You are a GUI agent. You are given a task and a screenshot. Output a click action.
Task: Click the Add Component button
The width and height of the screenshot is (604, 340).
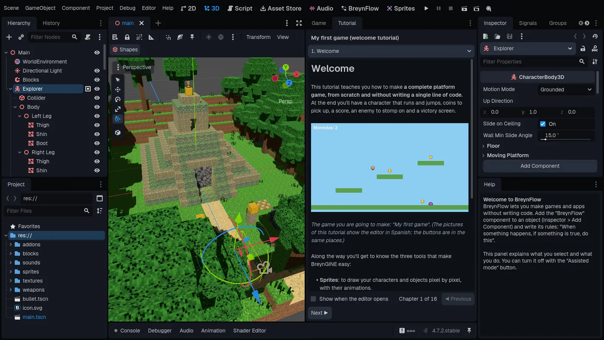[540, 166]
